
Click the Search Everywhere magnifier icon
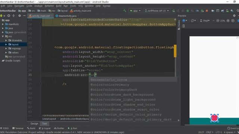tap(238, 11)
